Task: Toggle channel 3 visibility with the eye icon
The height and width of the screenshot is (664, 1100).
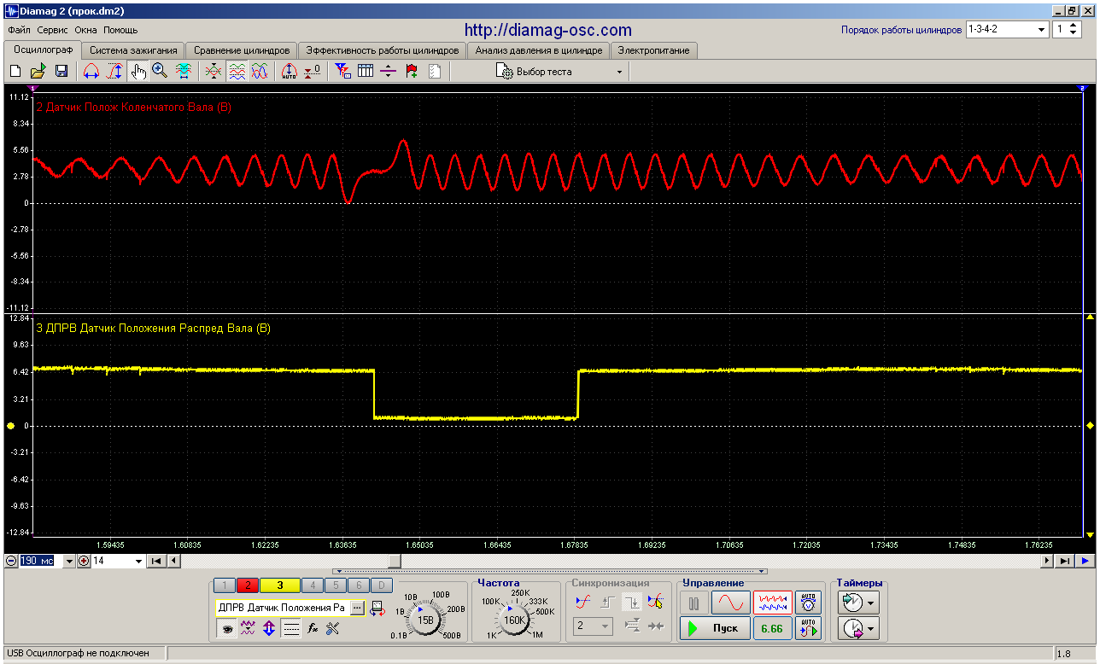Action: (226, 628)
